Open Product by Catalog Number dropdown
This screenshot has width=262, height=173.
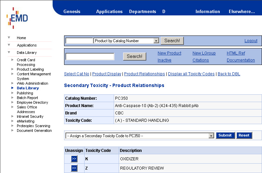pyautogui.click(x=156, y=41)
